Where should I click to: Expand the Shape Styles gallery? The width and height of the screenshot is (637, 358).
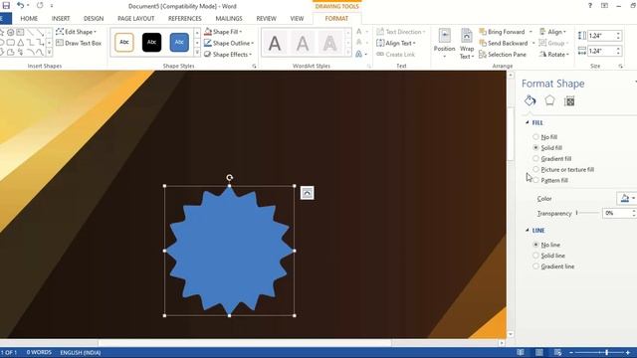coord(197,53)
